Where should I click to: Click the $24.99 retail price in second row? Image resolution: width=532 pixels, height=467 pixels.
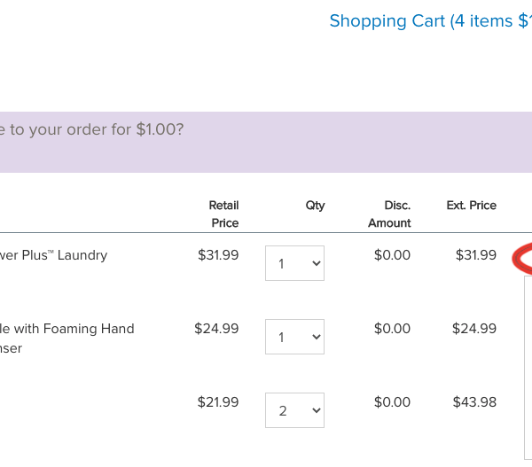point(216,329)
